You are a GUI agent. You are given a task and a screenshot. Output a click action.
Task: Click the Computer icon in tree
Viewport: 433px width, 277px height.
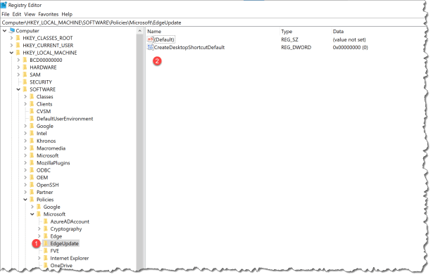[x=12, y=30]
